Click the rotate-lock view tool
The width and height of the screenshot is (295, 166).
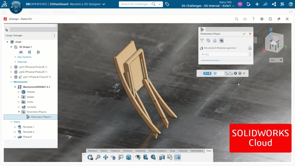(x=90, y=157)
